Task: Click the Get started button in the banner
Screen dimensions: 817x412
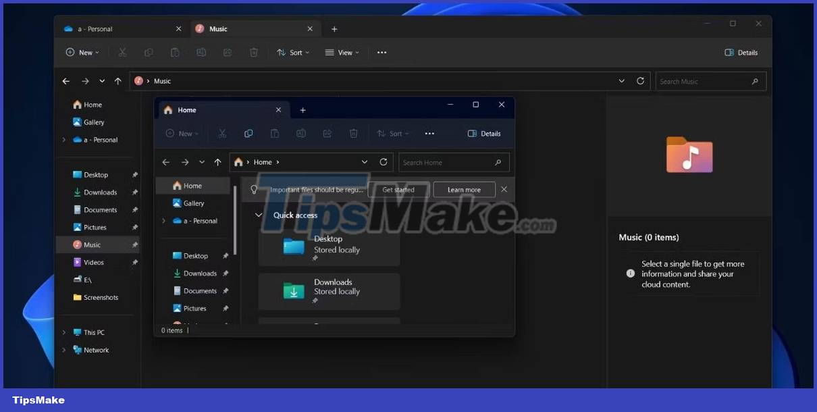Action: tap(398, 189)
